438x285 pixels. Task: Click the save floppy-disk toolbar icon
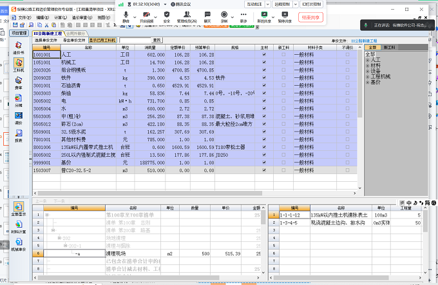coord(15,25)
